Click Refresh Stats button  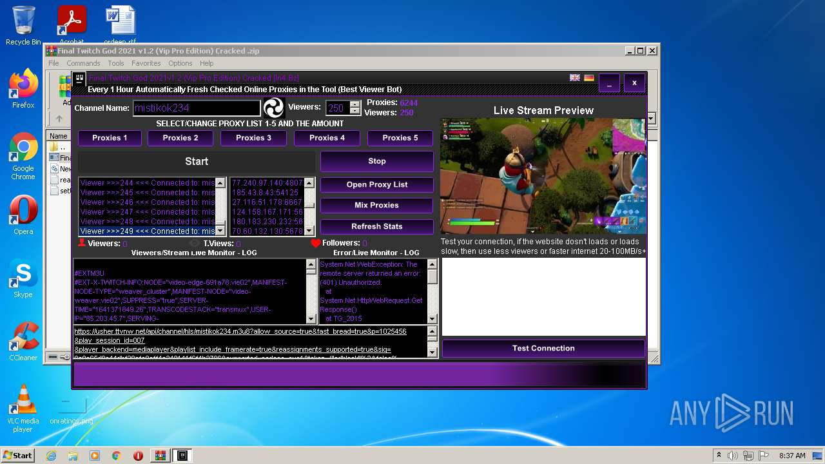click(x=377, y=226)
